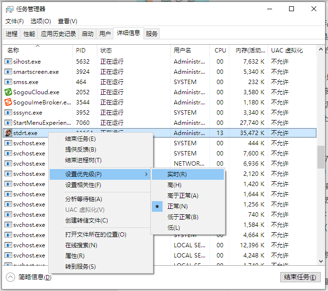Select the NETWOR... user name cell

click(189, 164)
